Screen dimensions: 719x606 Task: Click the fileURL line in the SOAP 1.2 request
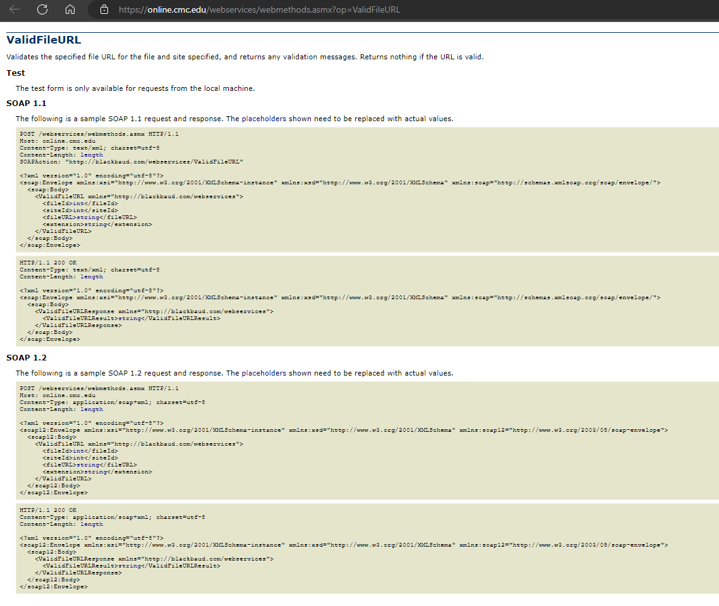click(90, 465)
